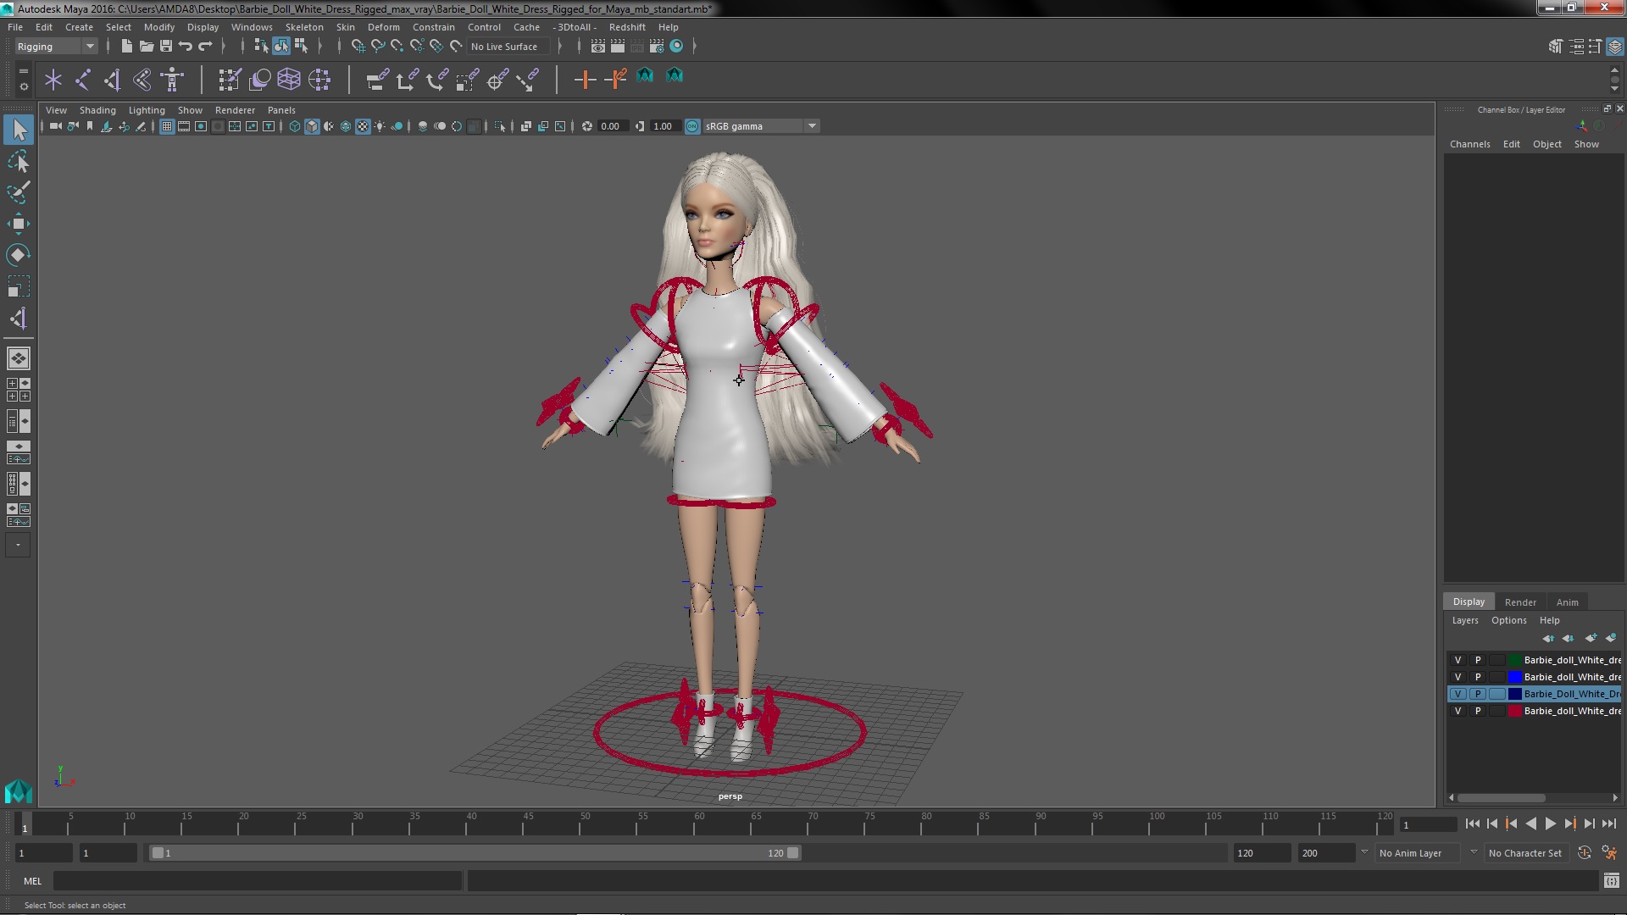1627x915 pixels.
Task: Toggle snap to points
Action: coord(397,47)
